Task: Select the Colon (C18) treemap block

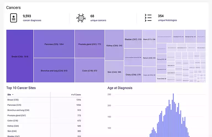Action: 89,70
